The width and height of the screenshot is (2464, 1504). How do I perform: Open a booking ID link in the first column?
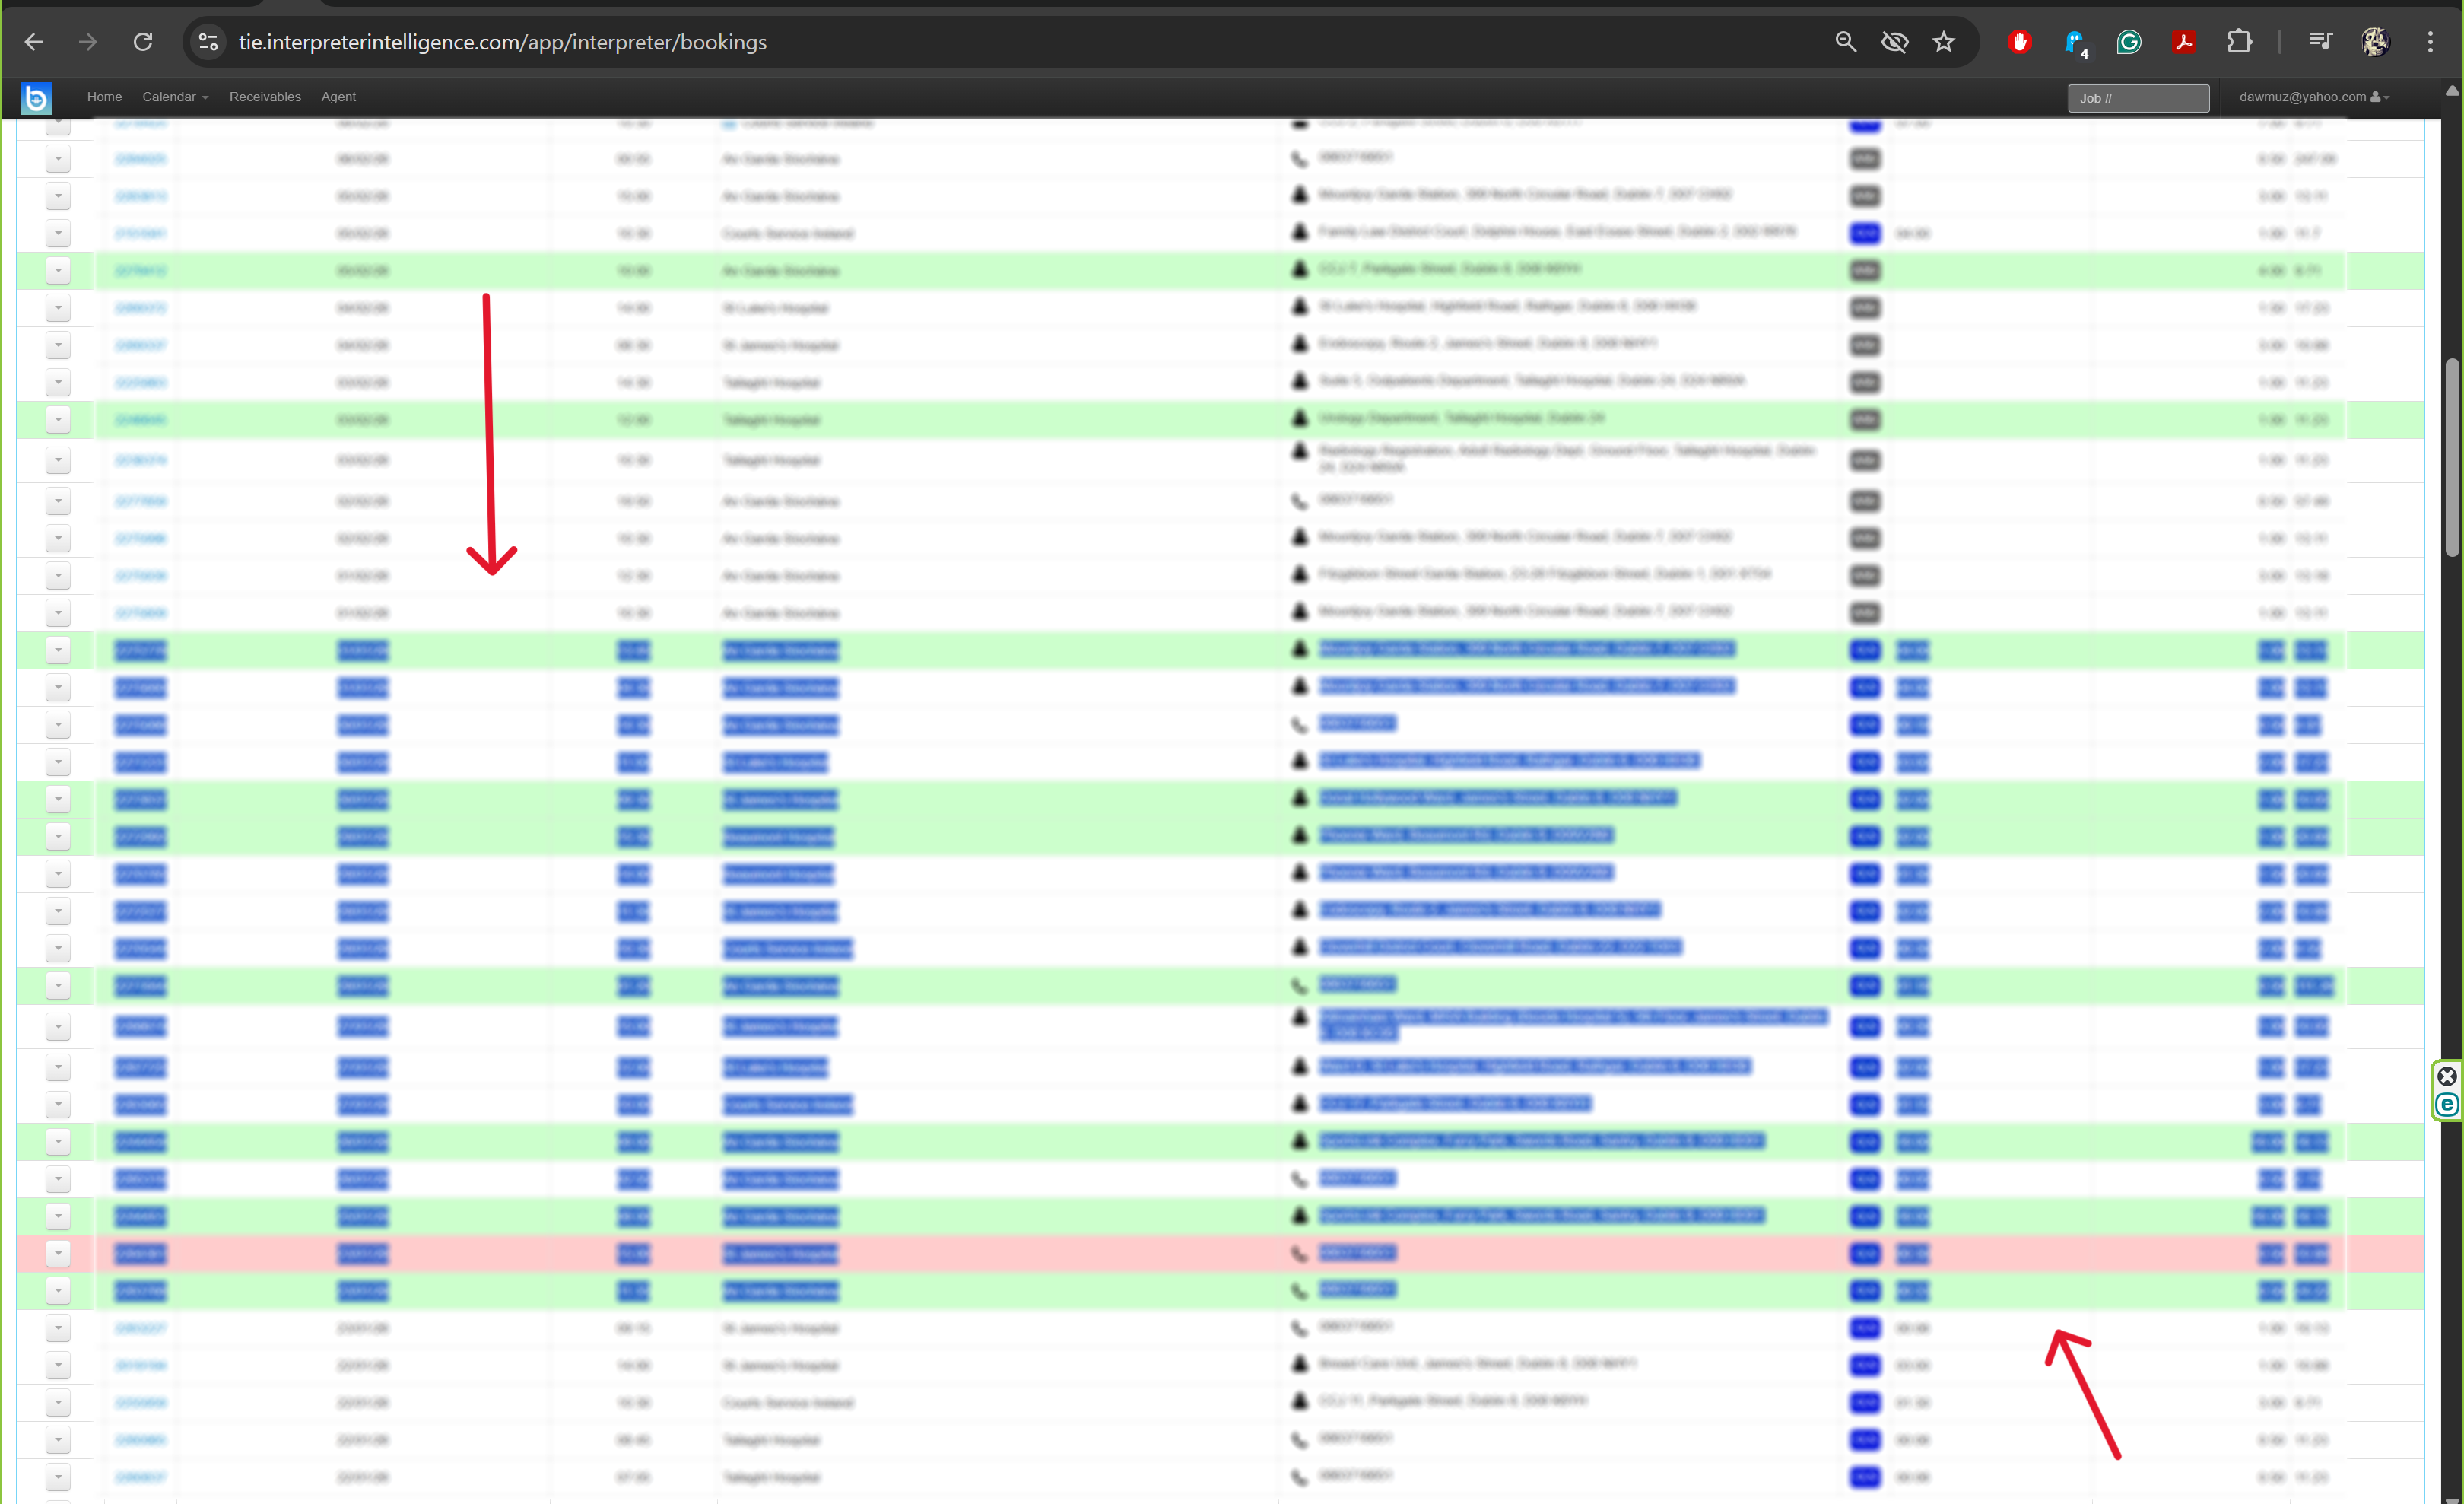(139, 158)
